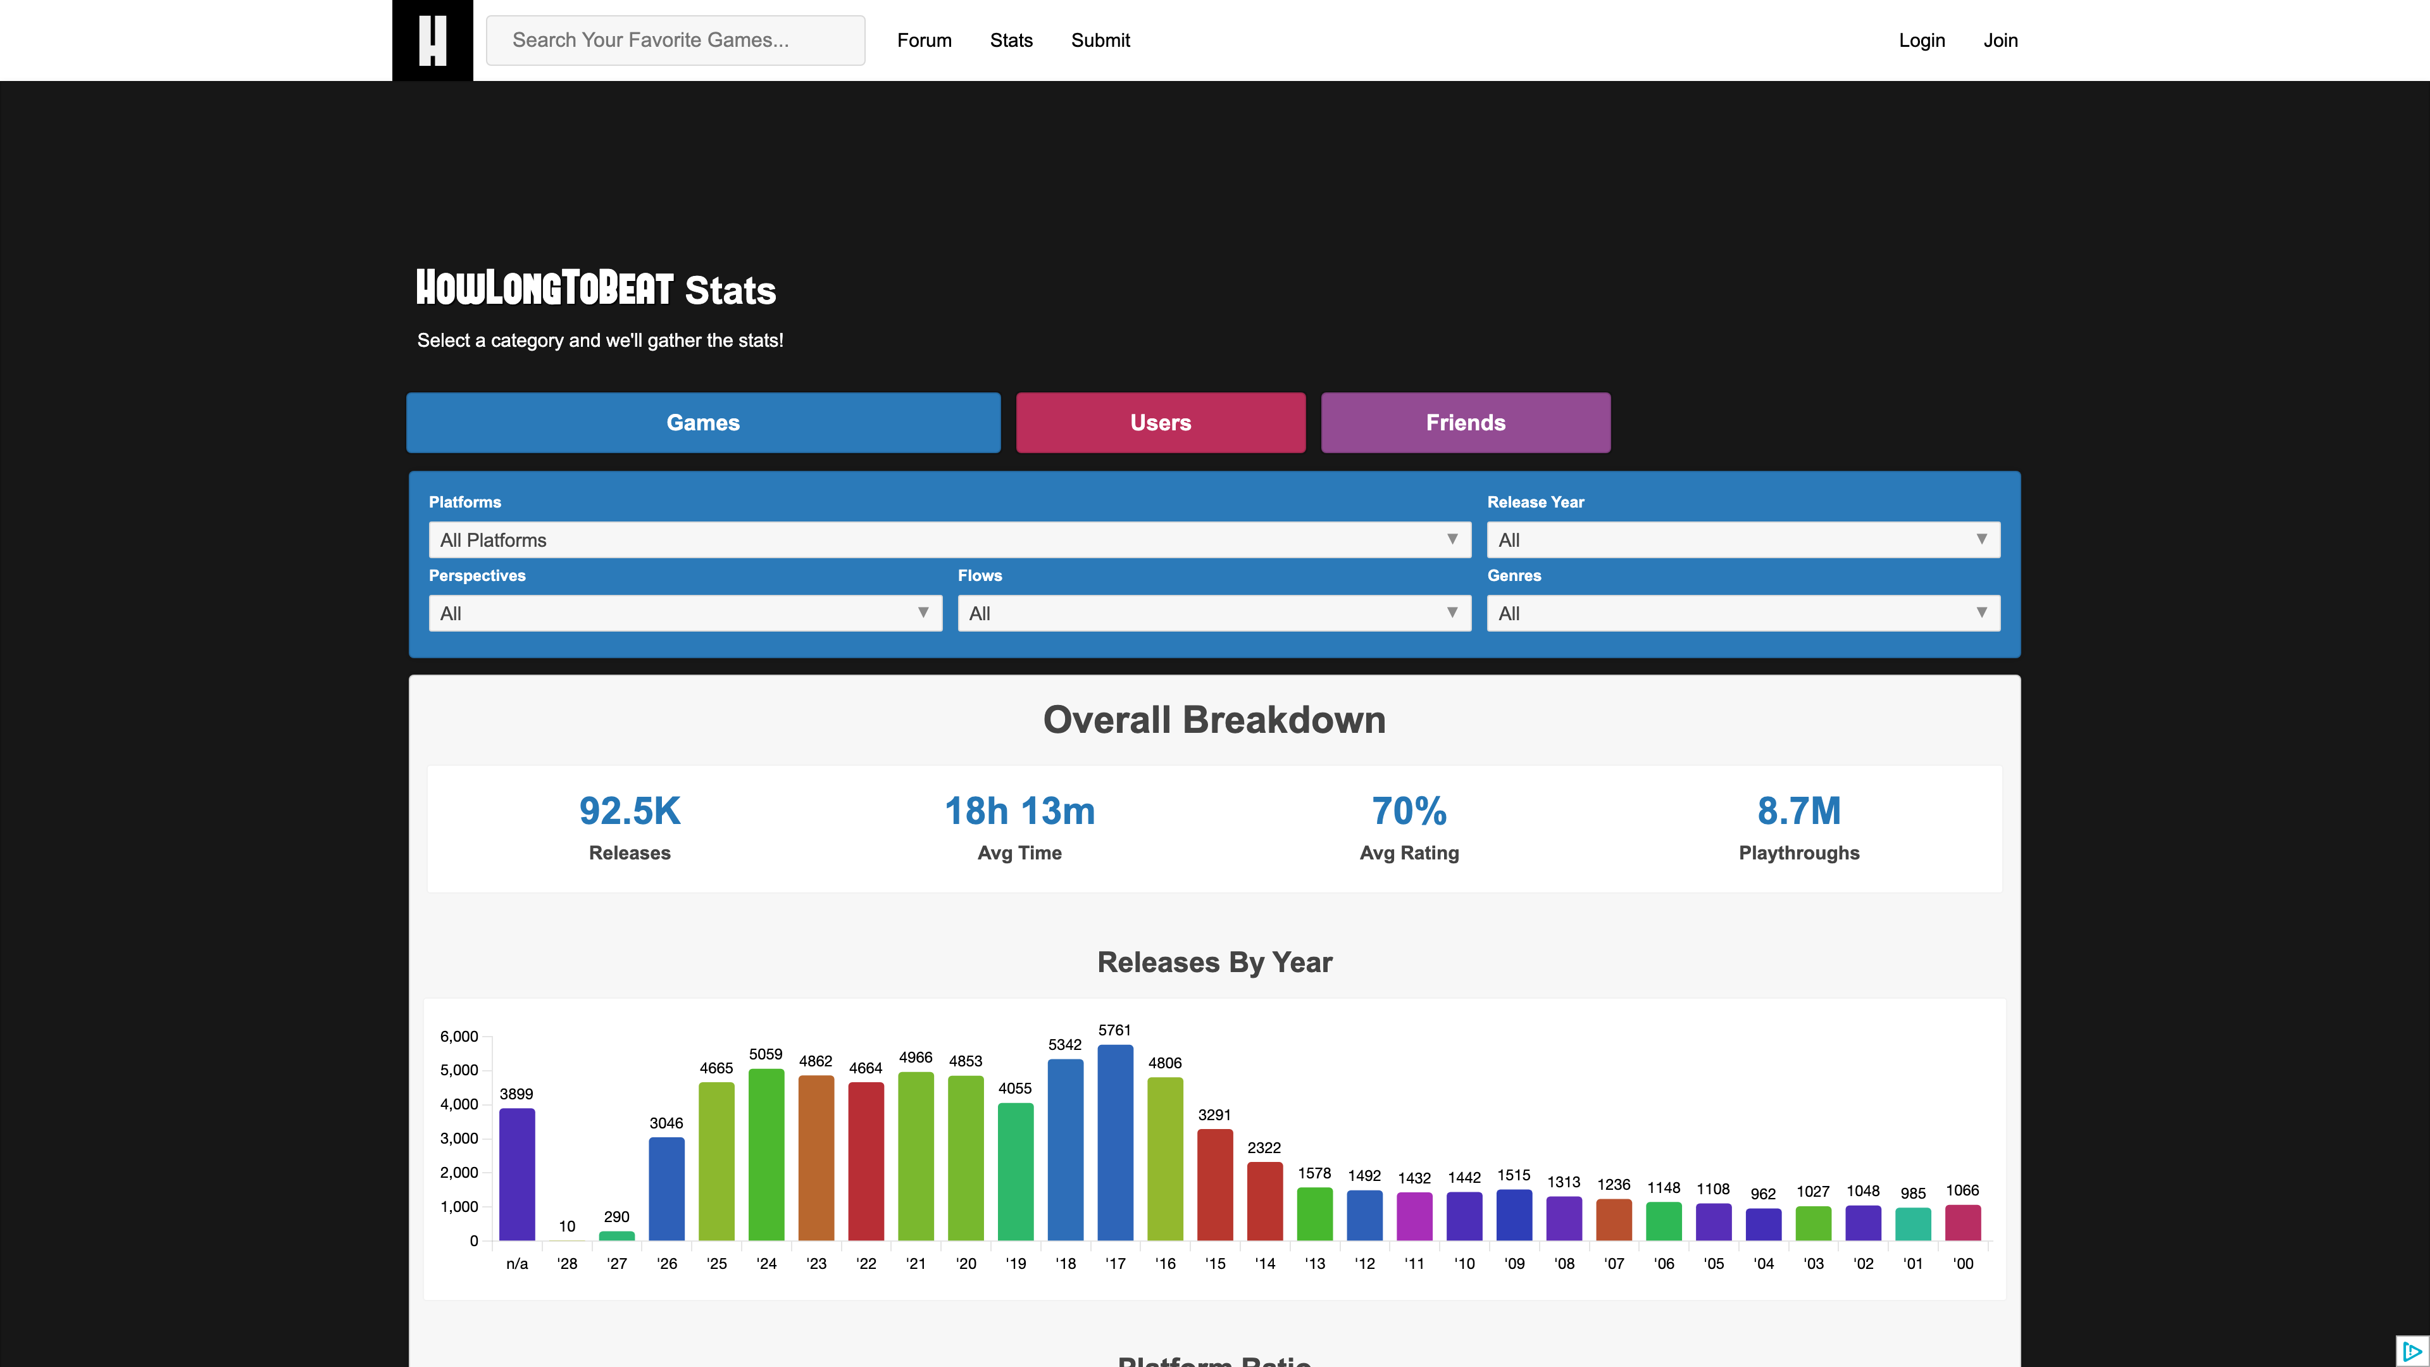The height and width of the screenshot is (1367, 2430).
Task: Click the 70% Avg Rating value
Action: click(1409, 811)
